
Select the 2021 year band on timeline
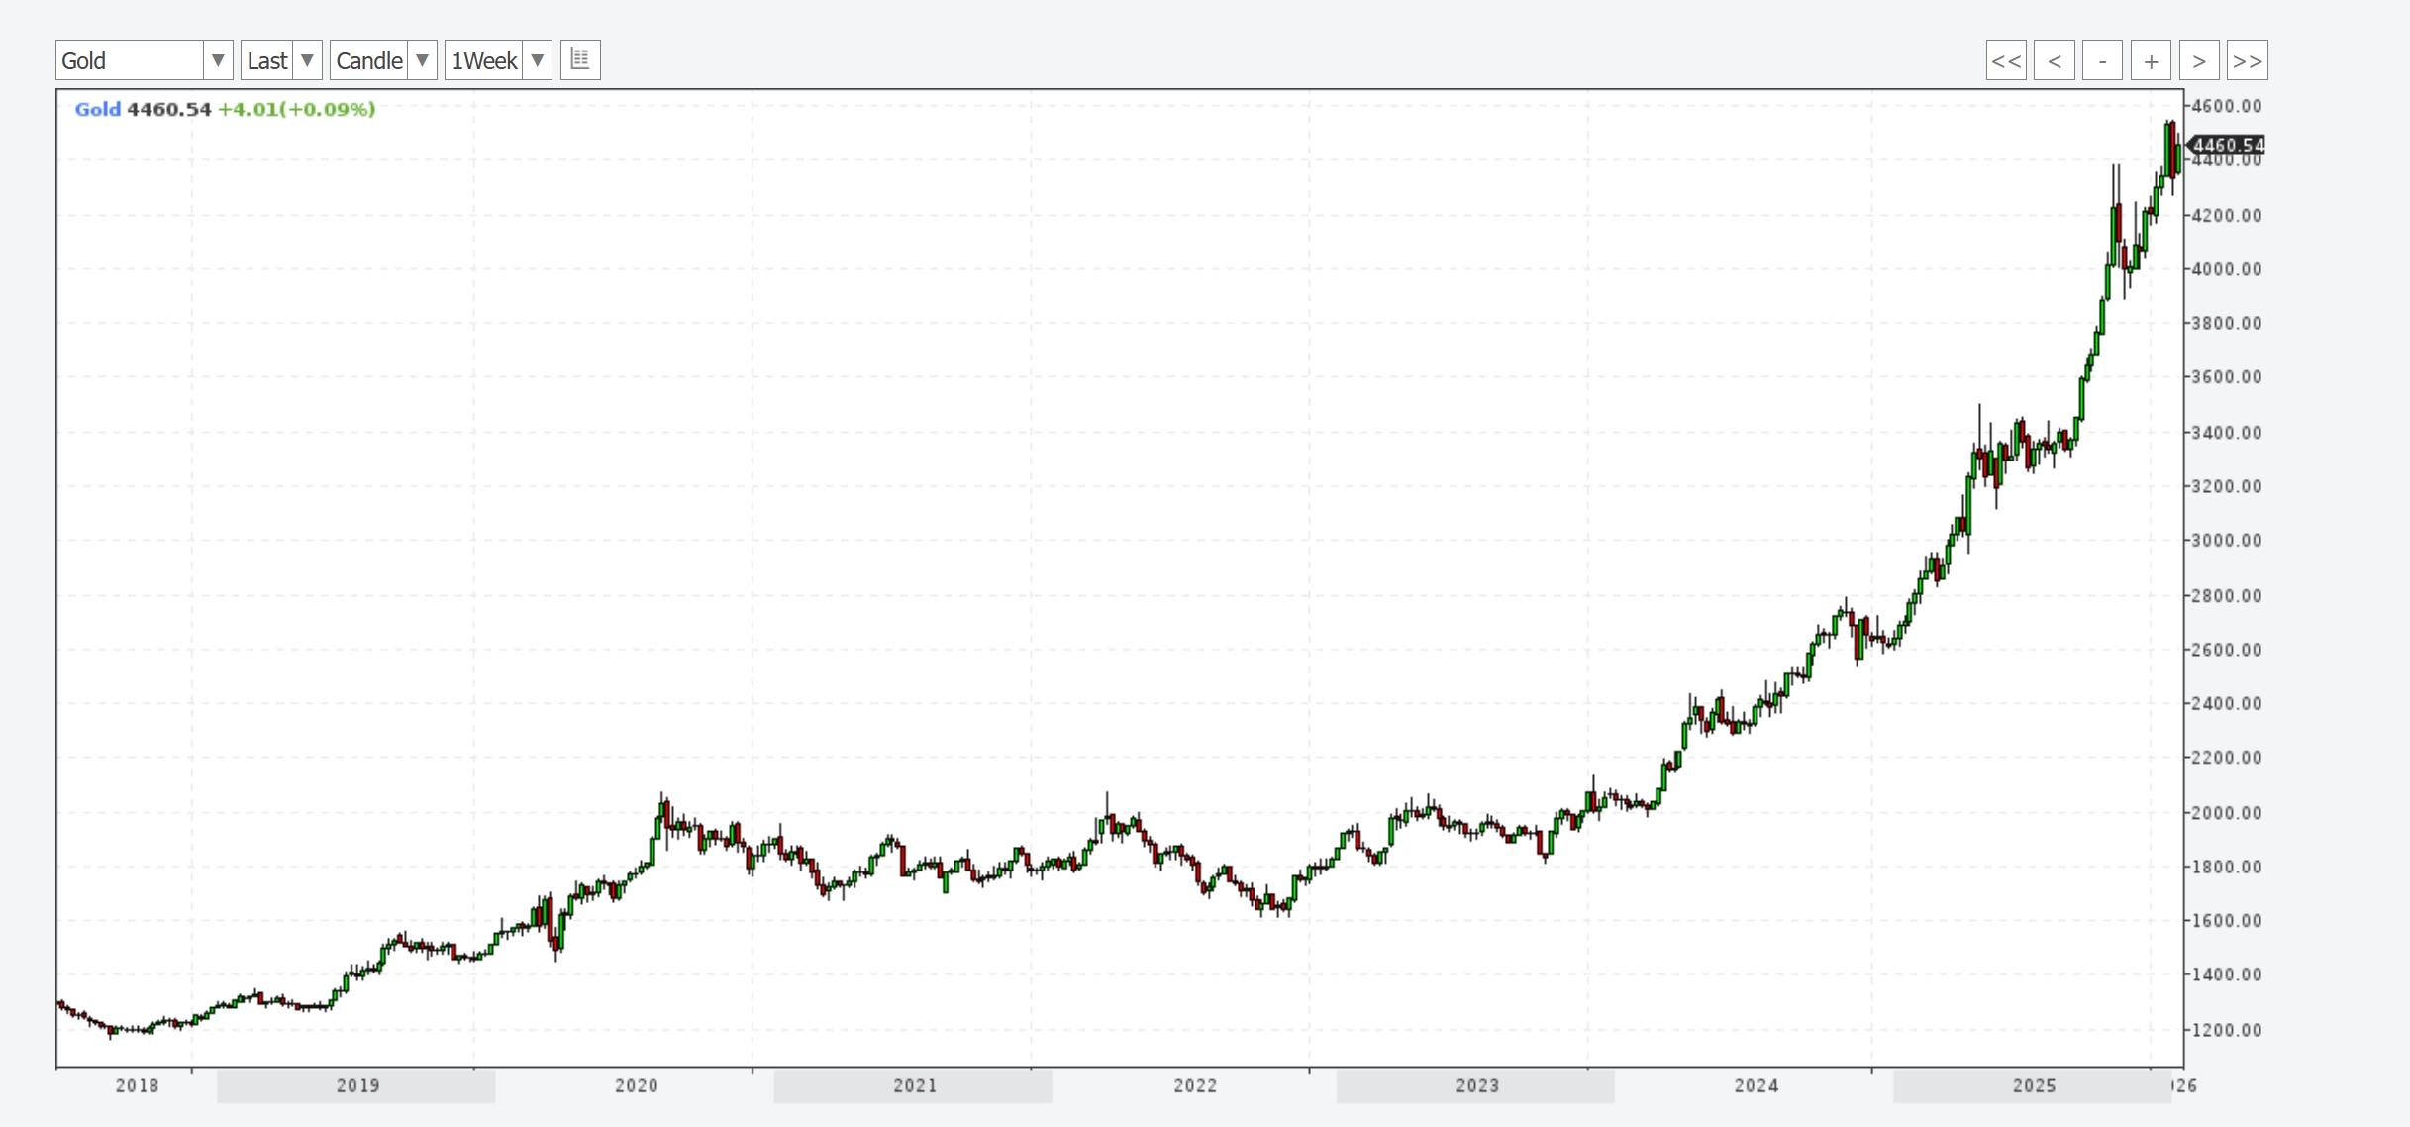click(x=913, y=1085)
